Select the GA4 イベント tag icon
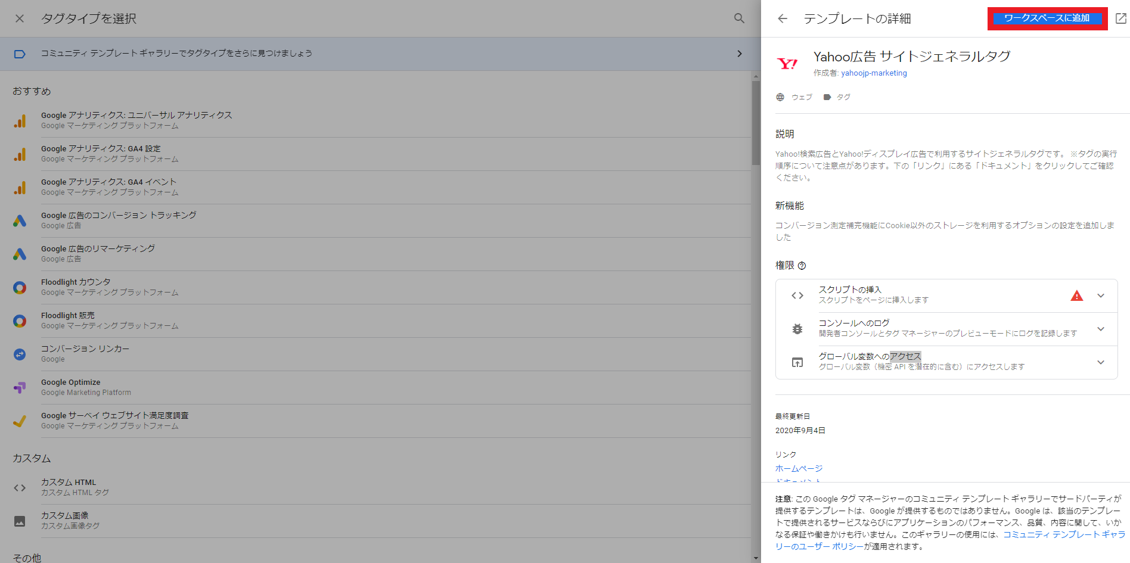The width and height of the screenshot is (1130, 563). [x=20, y=188]
